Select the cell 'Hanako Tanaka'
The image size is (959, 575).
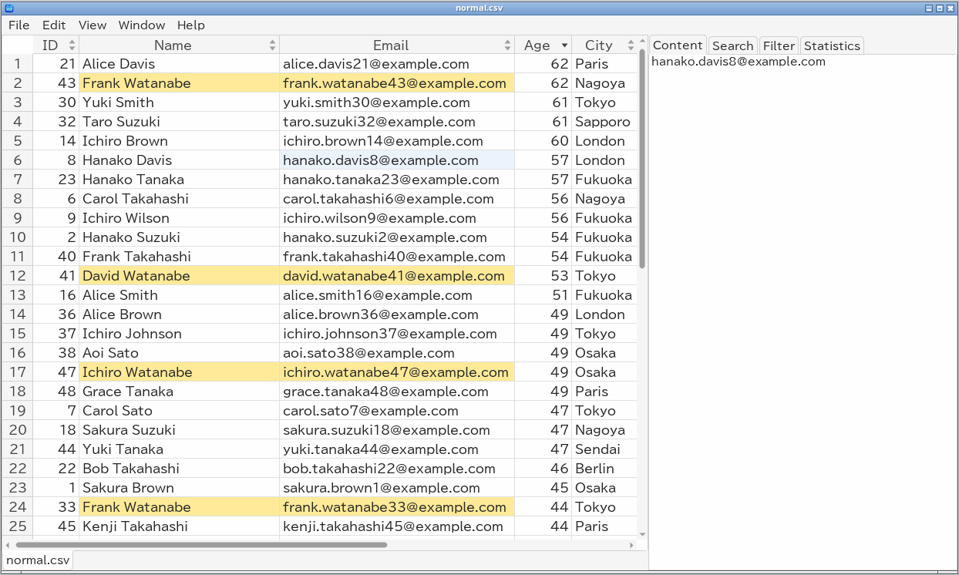pyautogui.click(x=179, y=180)
